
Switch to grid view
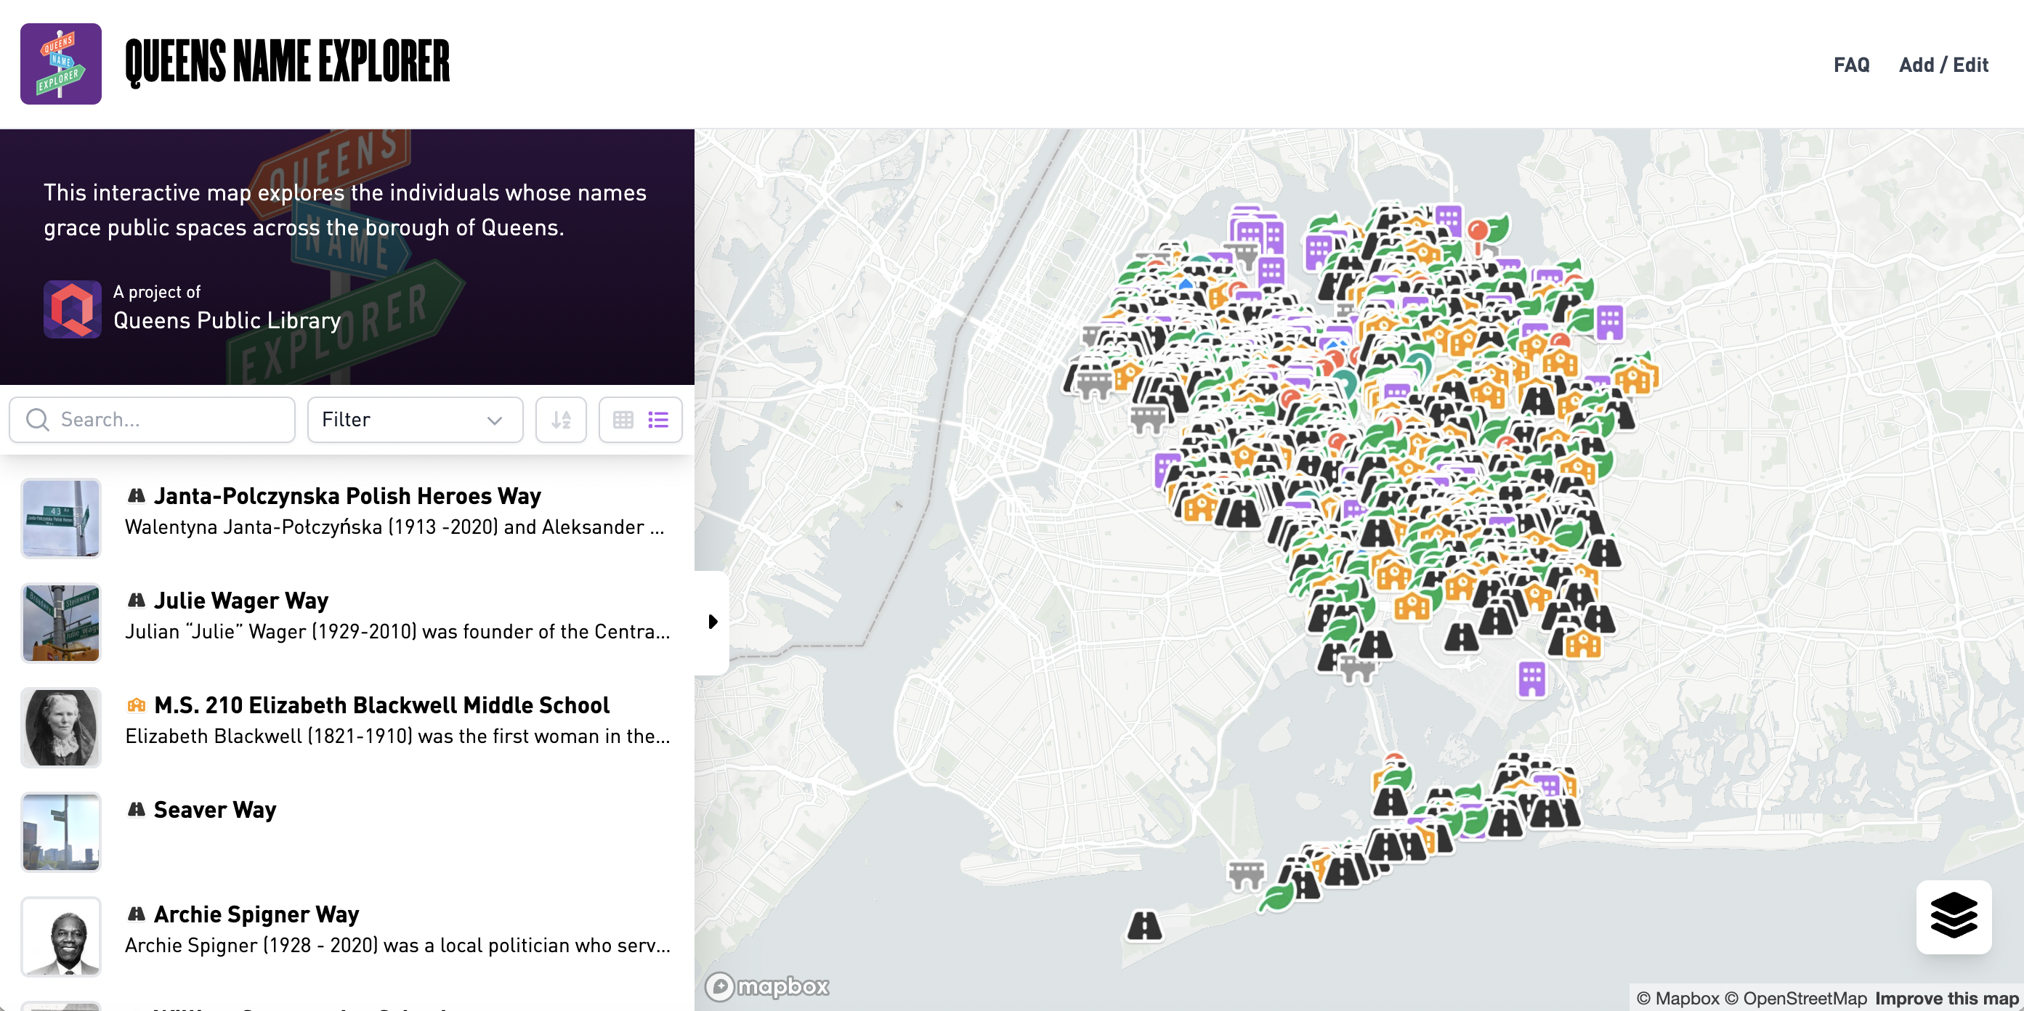623,420
